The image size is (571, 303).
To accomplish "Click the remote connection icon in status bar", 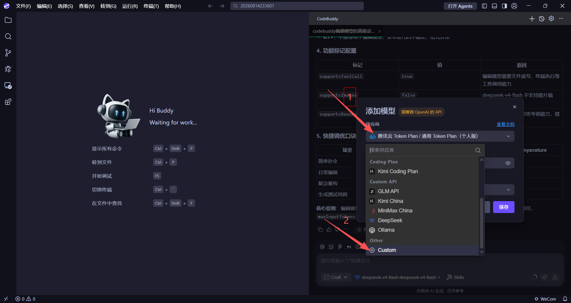I will (6, 299).
